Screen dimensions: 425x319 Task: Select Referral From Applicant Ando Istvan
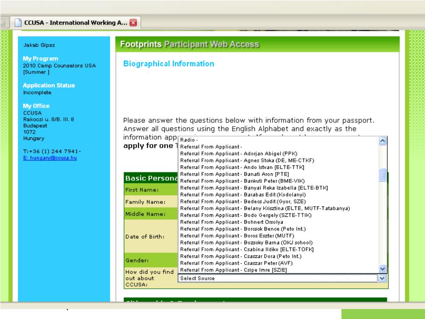[278, 167]
